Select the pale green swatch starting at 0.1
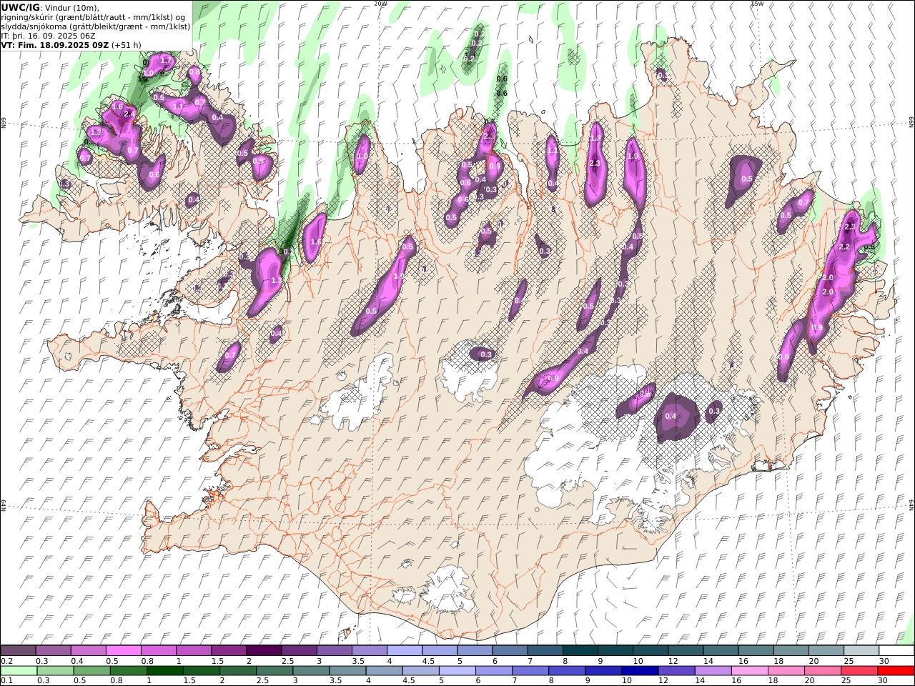Viewport: 915px width, 686px height. [19, 670]
